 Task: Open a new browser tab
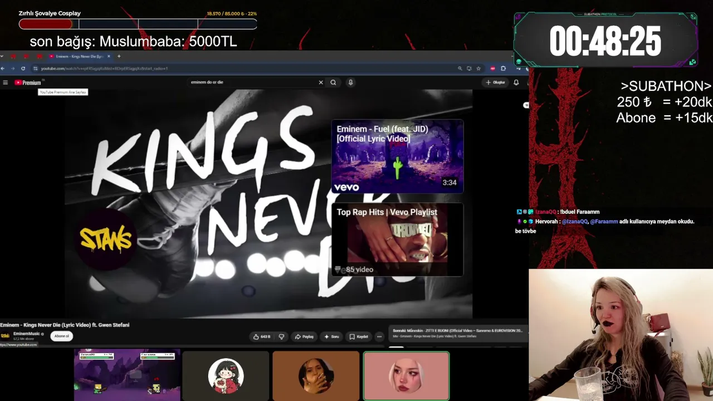[119, 56]
